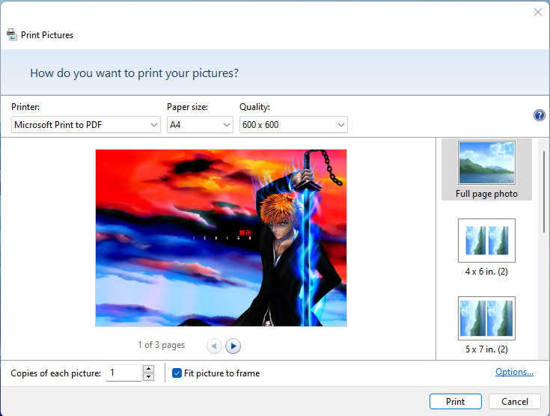Close the Print Pictures dialog
Viewport: 550px width, 416px height.
click(x=538, y=12)
